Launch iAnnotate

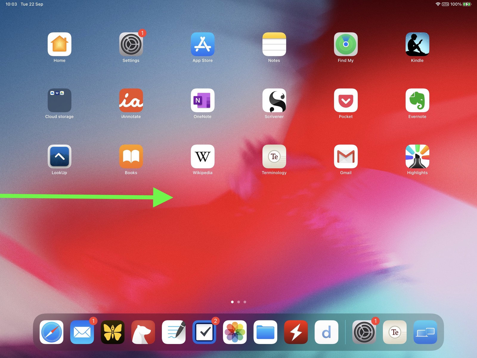click(131, 100)
